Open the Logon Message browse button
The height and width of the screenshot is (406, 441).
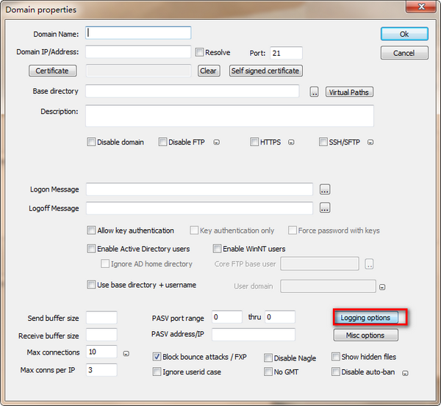point(325,189)
